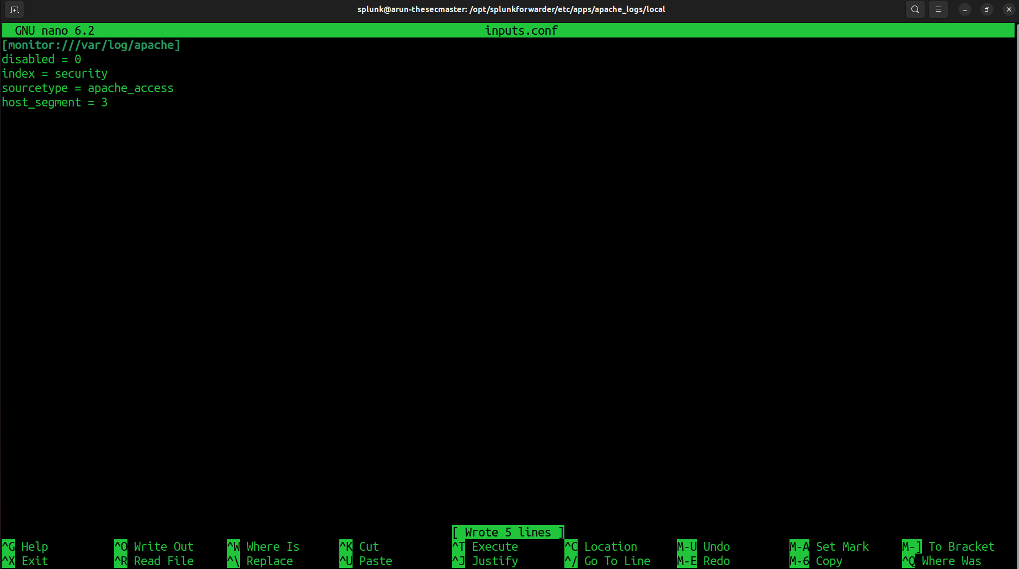Click the inputs.conf filename in header
Viewport: 1019px width, 569px height.
[x=521, y=31]
